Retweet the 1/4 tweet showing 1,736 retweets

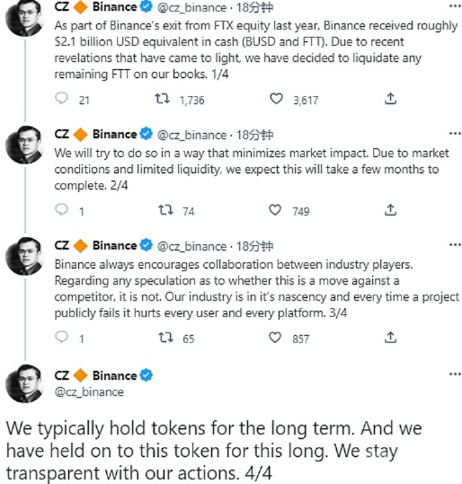(x=163, y=99)
